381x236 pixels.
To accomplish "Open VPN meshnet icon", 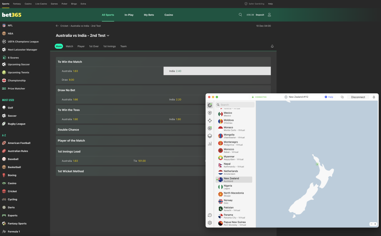I will point(210,121).
